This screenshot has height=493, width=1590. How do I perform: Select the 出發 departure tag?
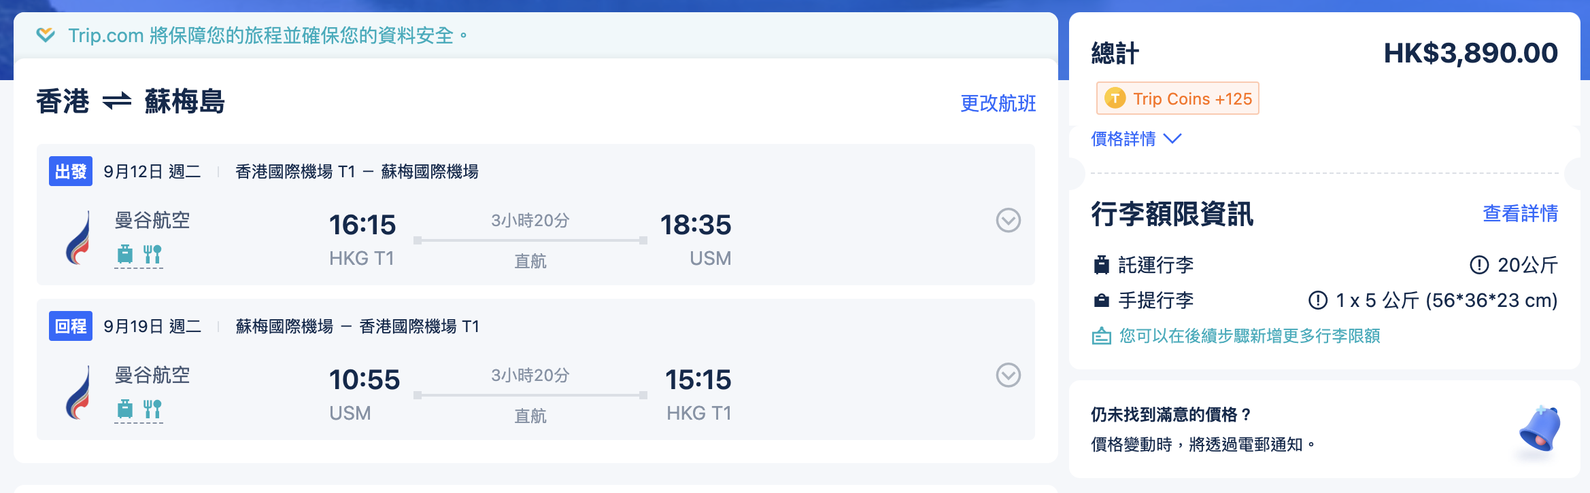71,171
